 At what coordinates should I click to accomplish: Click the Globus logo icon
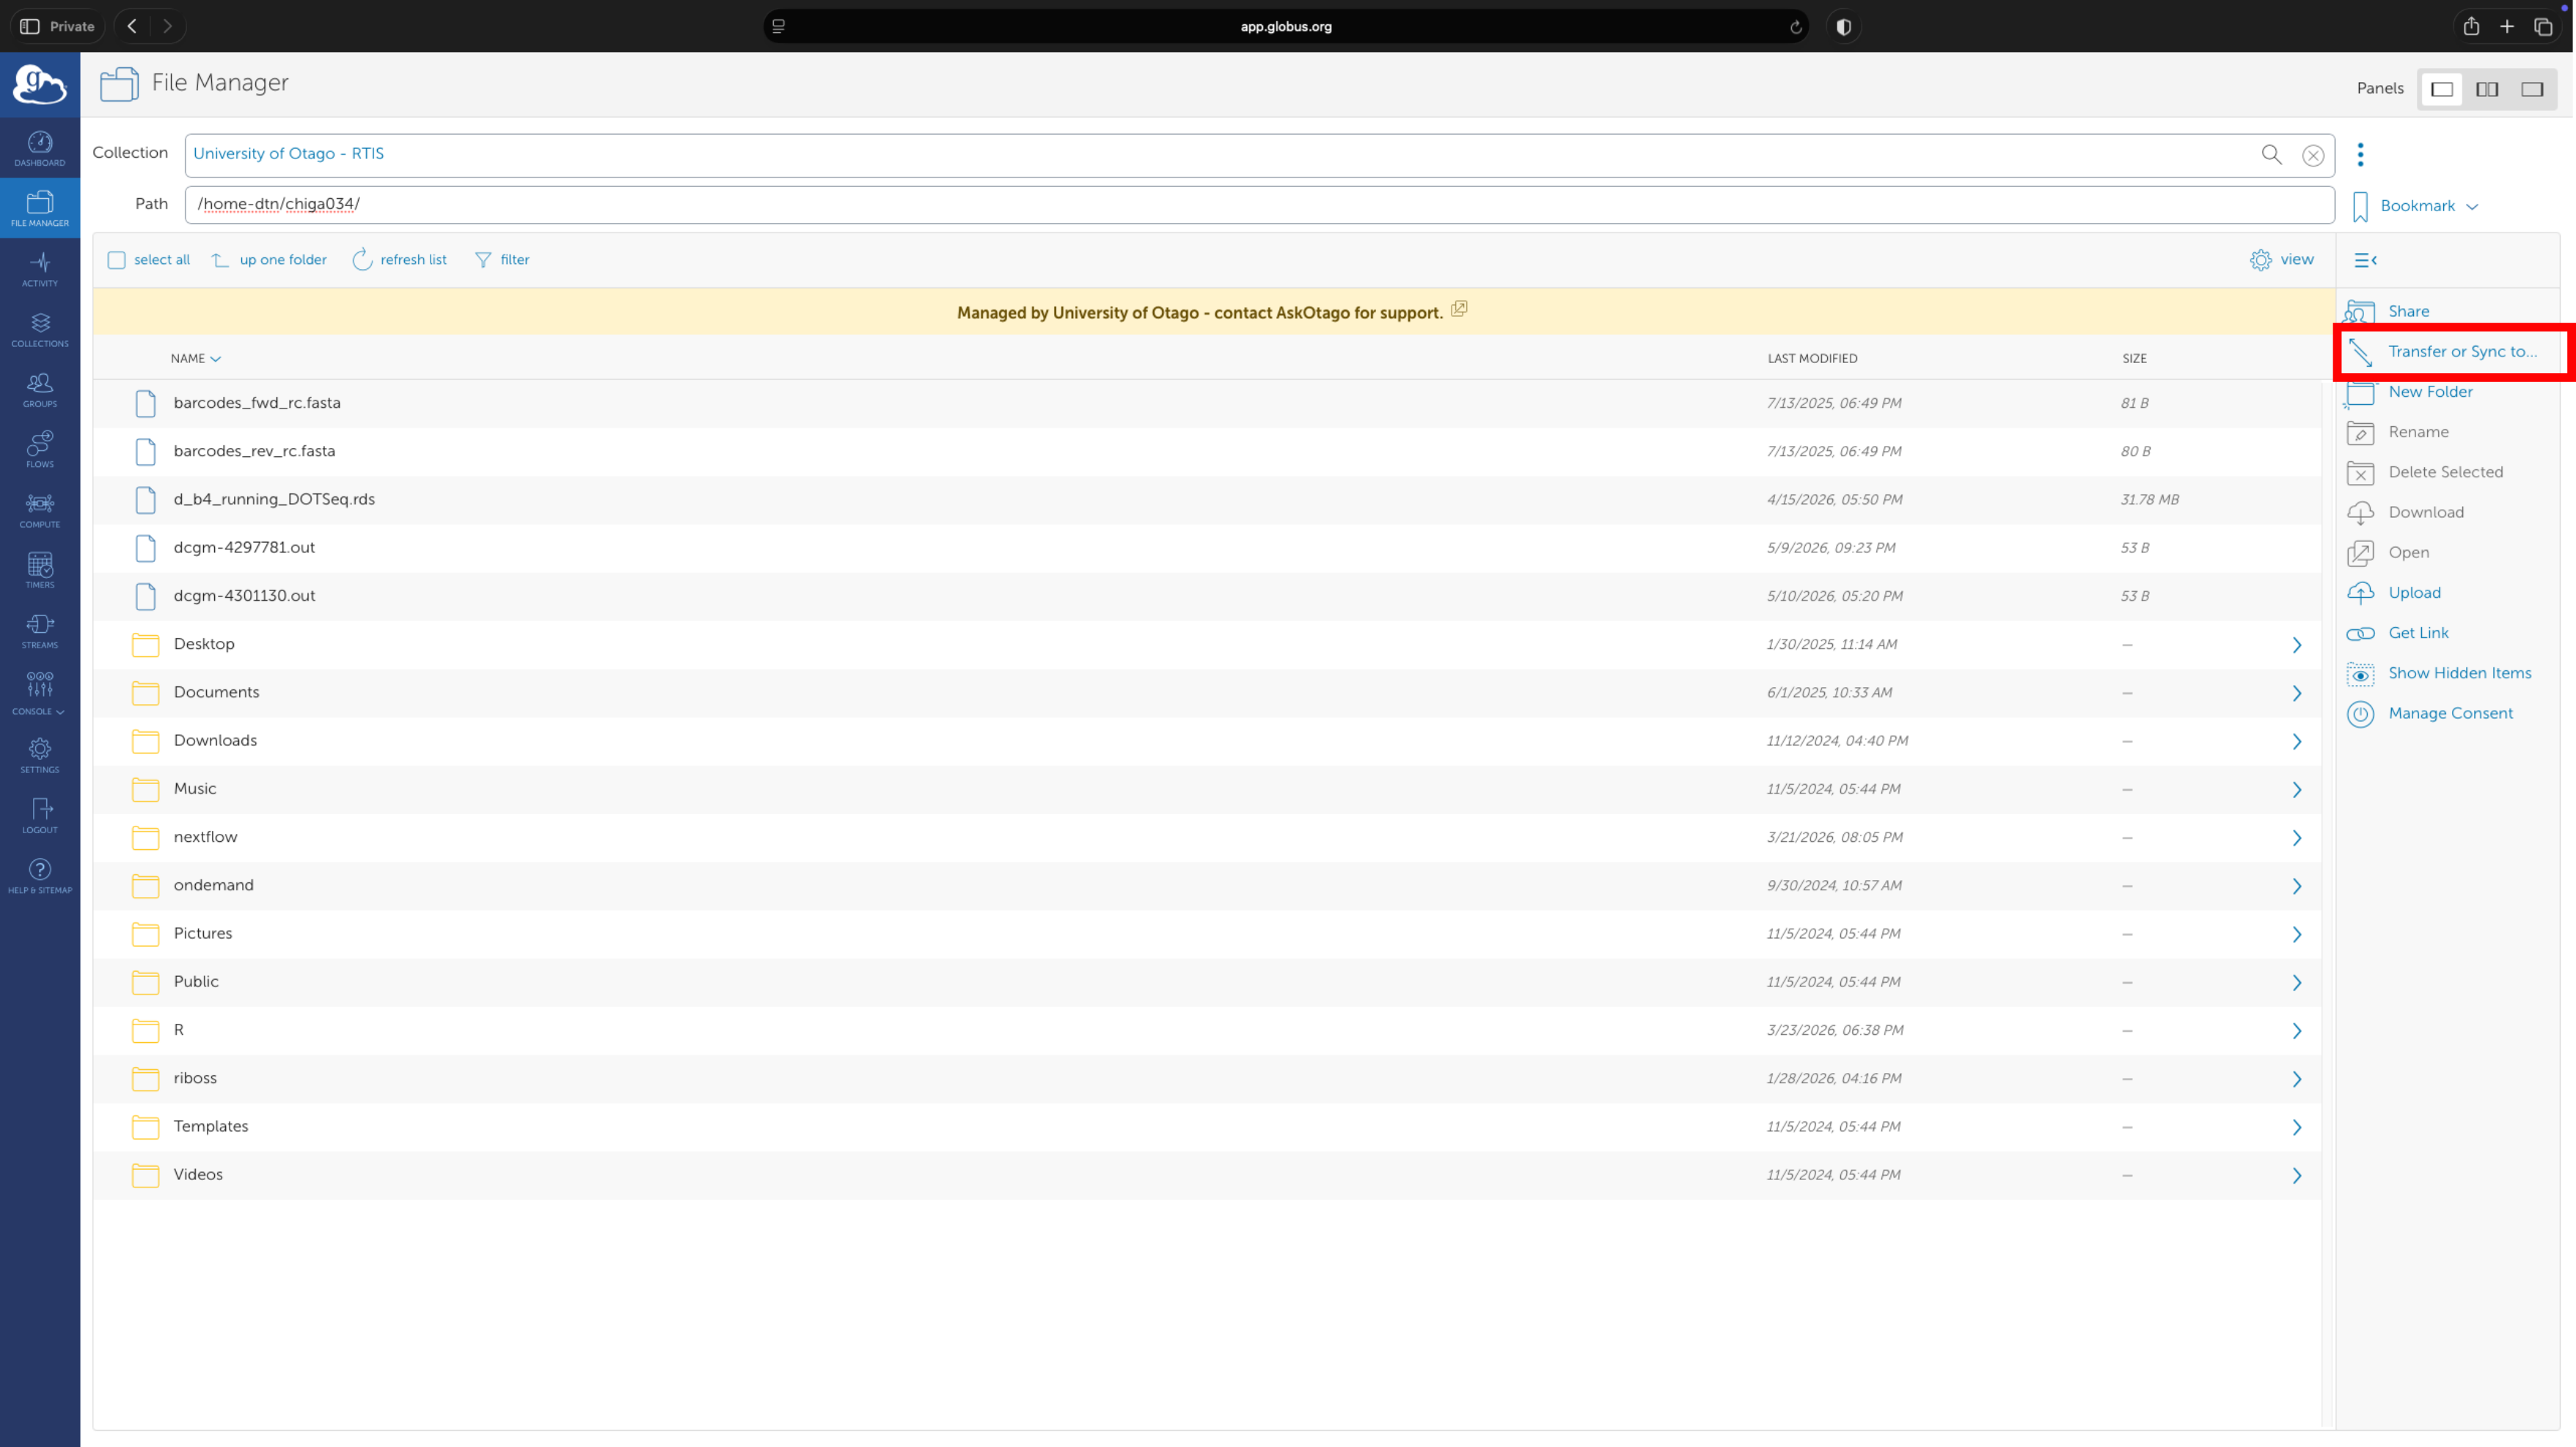[40, 84]
